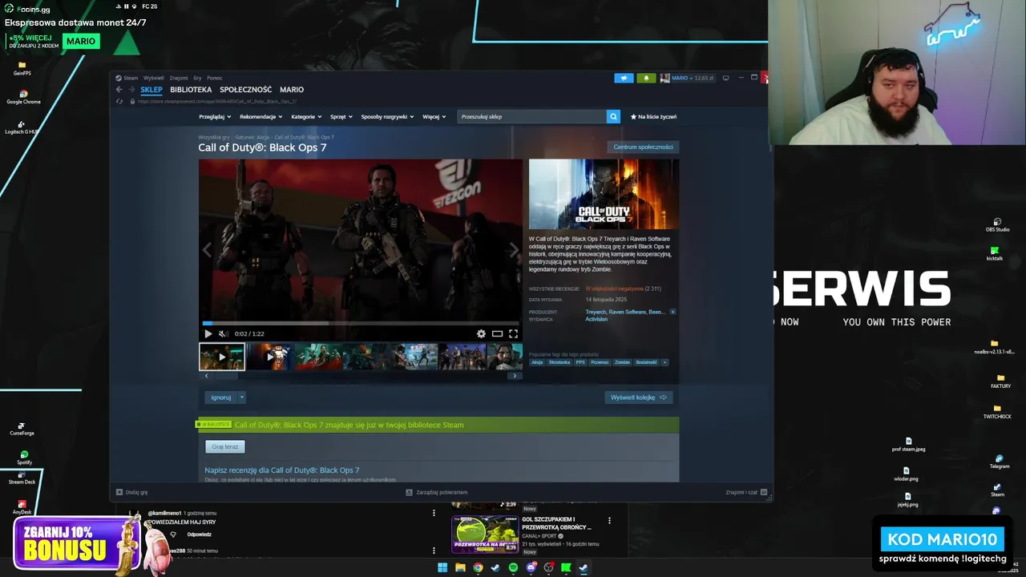
Task: Click the Black Ops 7 capsule image
Action: 604,194
